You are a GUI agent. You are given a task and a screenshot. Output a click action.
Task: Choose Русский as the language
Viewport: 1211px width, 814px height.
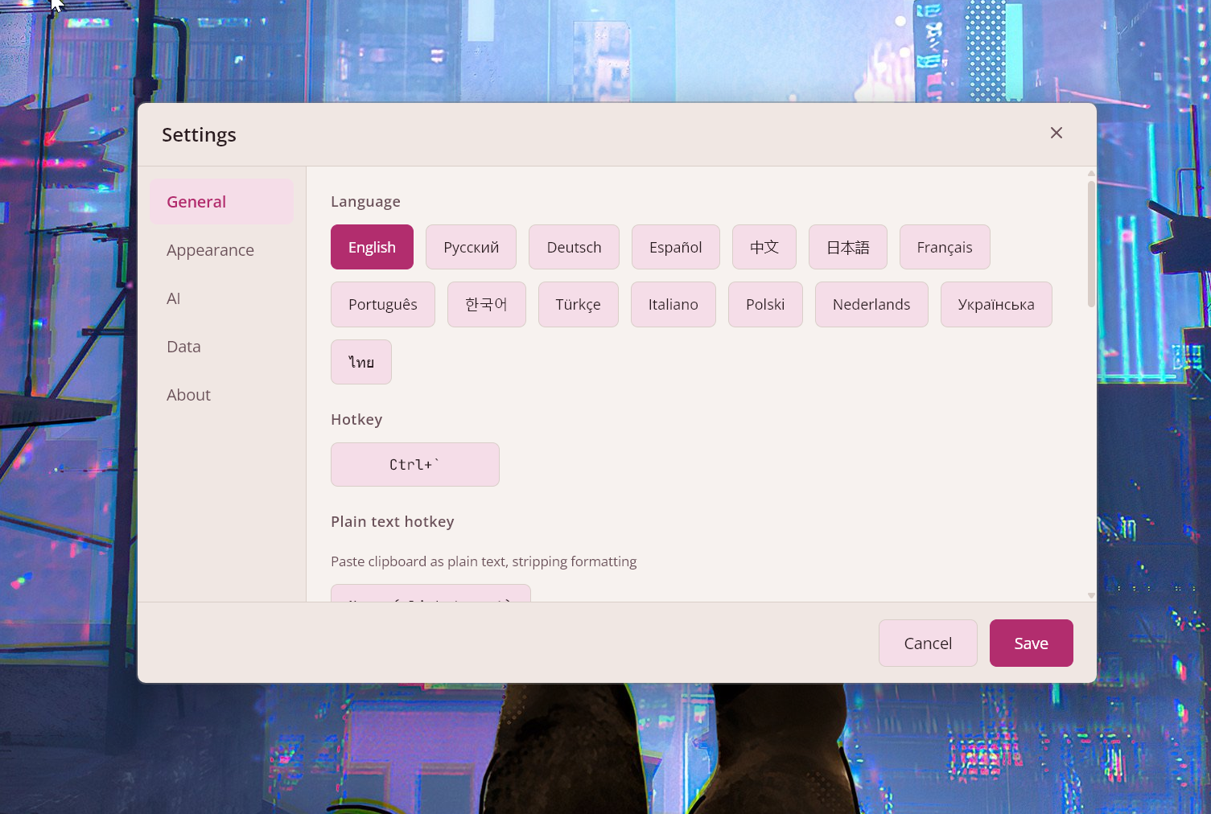pyautogui.click(x=471, y=247)
